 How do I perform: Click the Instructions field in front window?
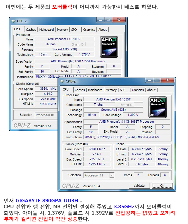pyautogui.click(x=127, y=137)
